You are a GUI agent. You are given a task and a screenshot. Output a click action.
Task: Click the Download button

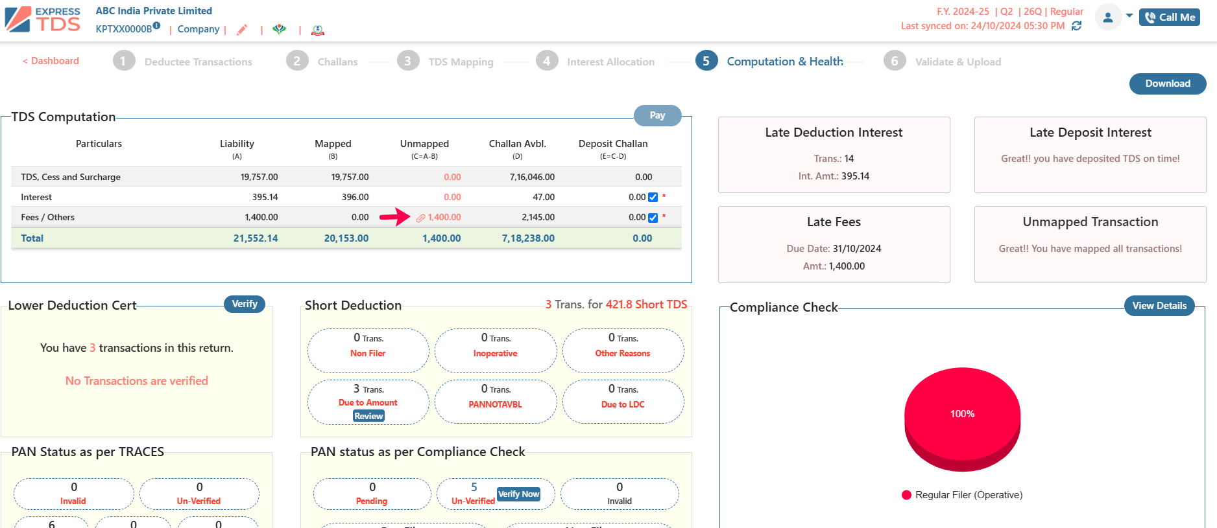click(x=1168, y=84)
